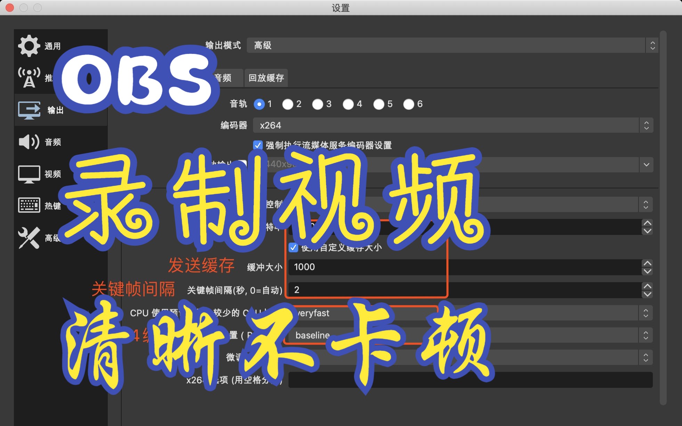Screen dimensions: 682x426
Task: Open the General (通用) gear icon
Action: tap(29, 46)
